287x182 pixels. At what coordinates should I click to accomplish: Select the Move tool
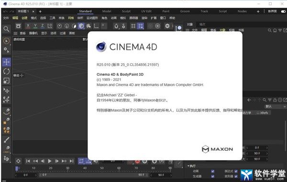pyautogui.click(x=7, y=62)
